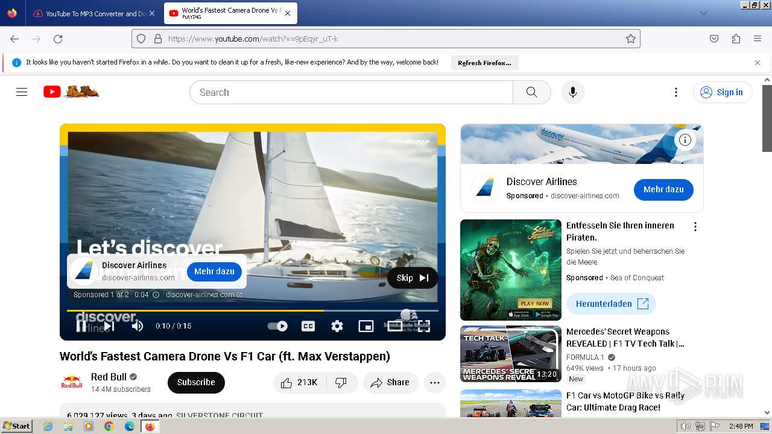Viewport: 772px width, 434px height.
Task: Open Microsoft Edge from taskbar
Action: (x=130, y=426)
